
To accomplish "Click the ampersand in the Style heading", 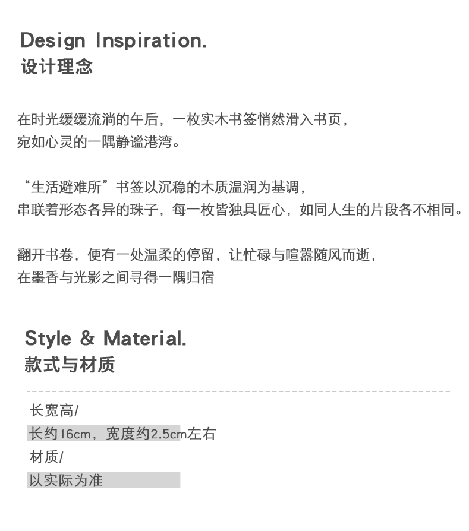I will [x=87, y=339].
